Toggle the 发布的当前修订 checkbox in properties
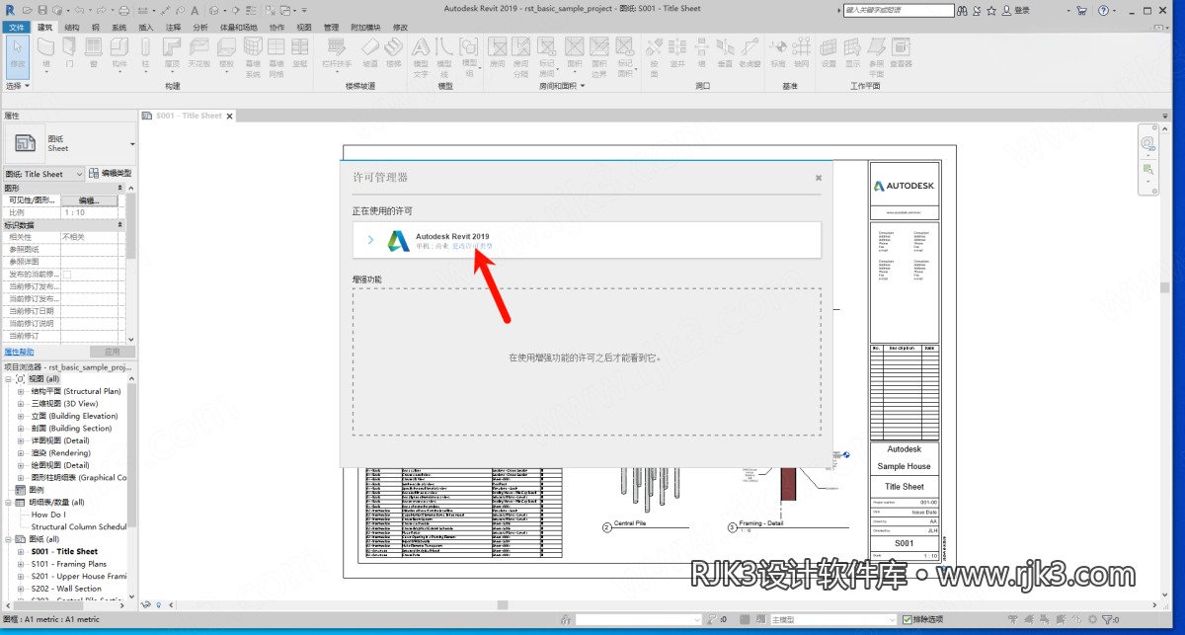Image resolution: width=1185 pixels, height=635 pixels. click(x=67, y=274)
